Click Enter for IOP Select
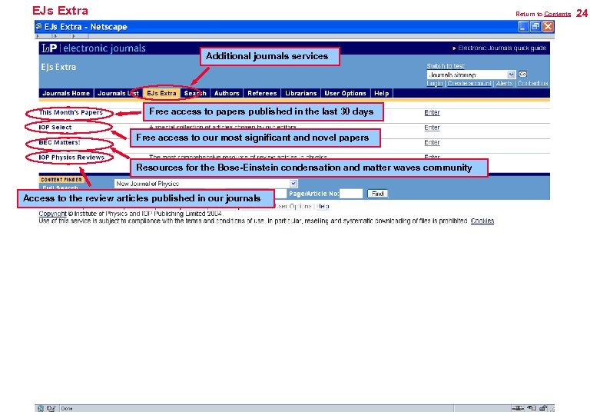 pos(432,128)
